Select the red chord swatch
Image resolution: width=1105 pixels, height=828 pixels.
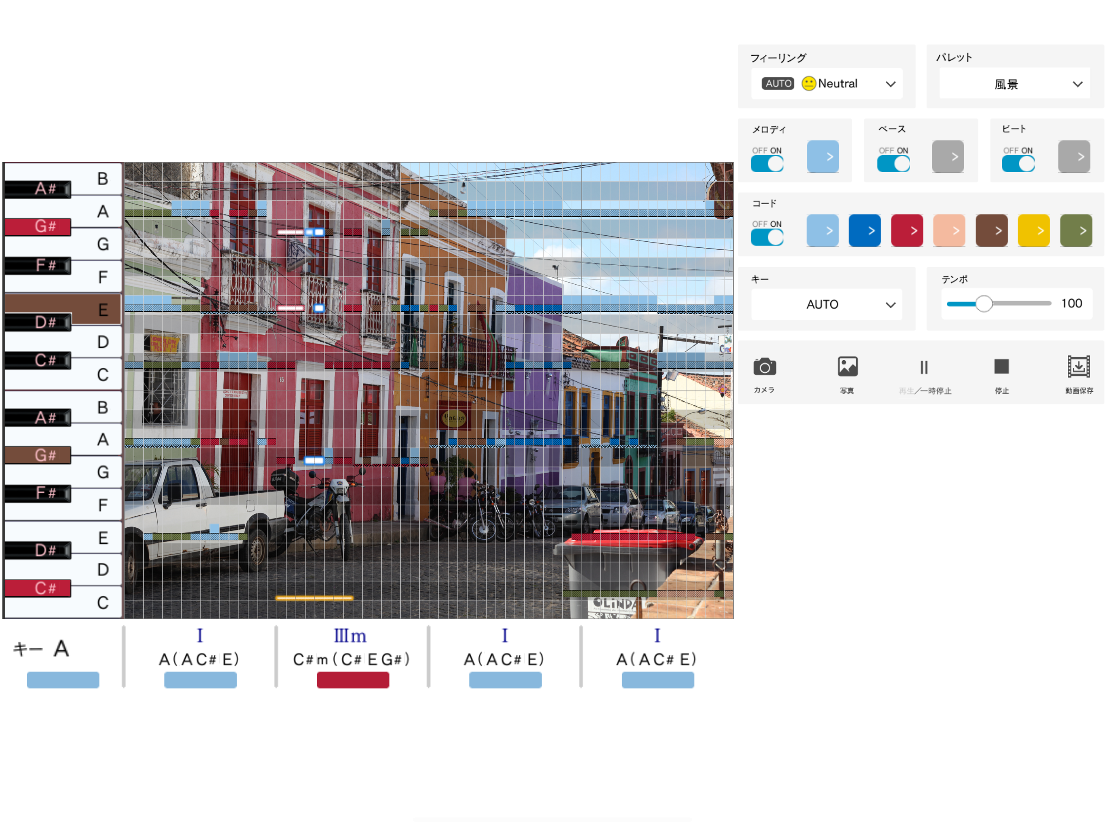(x=907, y=231)
